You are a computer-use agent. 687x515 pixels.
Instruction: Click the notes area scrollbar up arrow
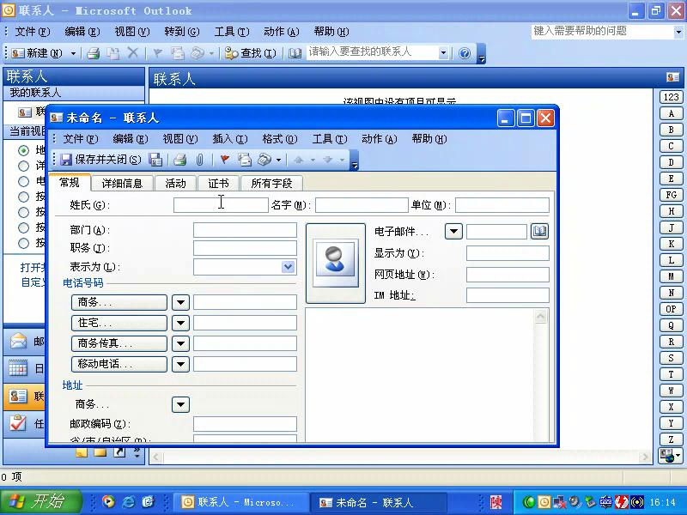[x=541, y=317]
